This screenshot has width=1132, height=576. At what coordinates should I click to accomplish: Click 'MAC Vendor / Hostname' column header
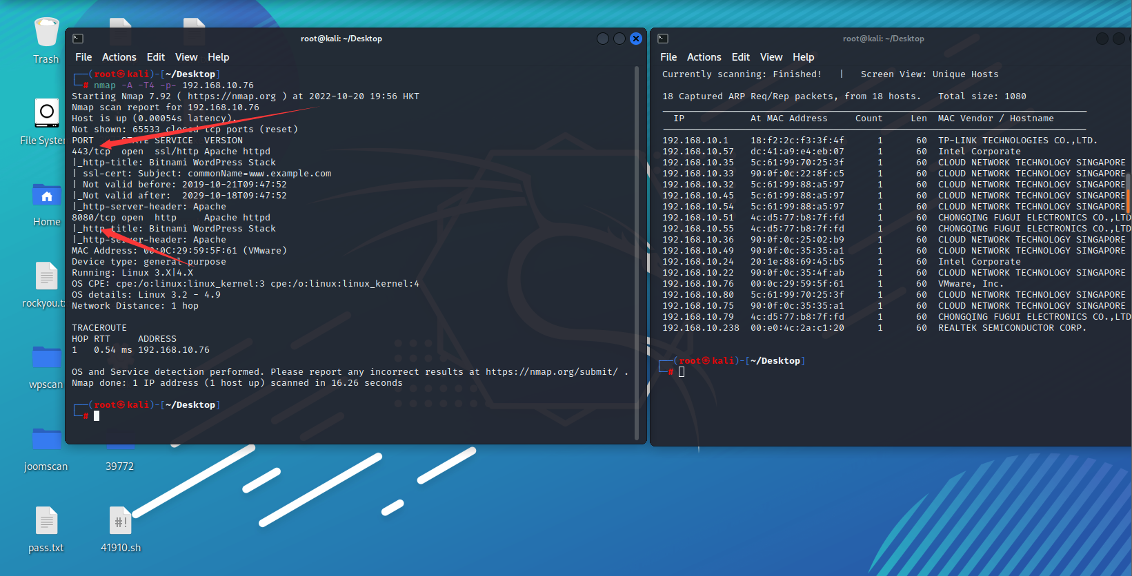pyautogui.click(x=996, y=119)
